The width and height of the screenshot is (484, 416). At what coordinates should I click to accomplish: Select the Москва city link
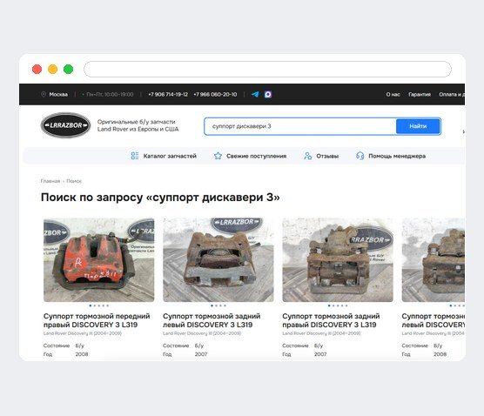[x=58, y=95]
